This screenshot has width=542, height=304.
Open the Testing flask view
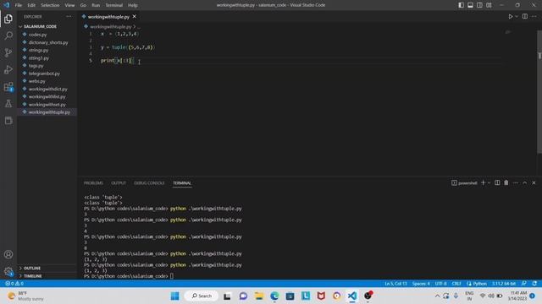pyautogui.click(x=8, y=103)
